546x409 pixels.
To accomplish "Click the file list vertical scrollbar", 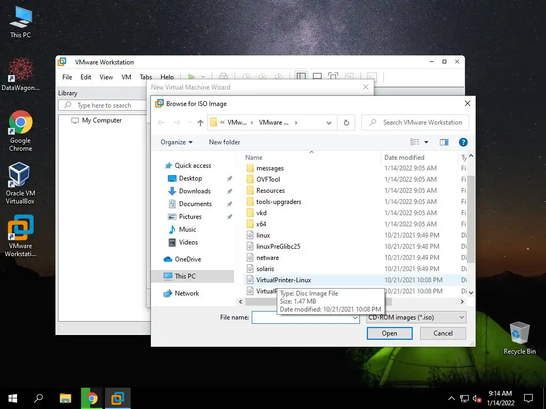I will point(471,219).
